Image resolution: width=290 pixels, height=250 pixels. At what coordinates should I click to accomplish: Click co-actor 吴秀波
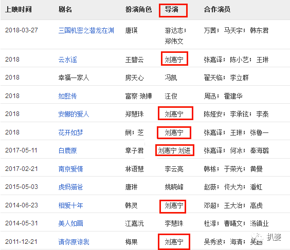pyautogui.click(x=213, y=242)
